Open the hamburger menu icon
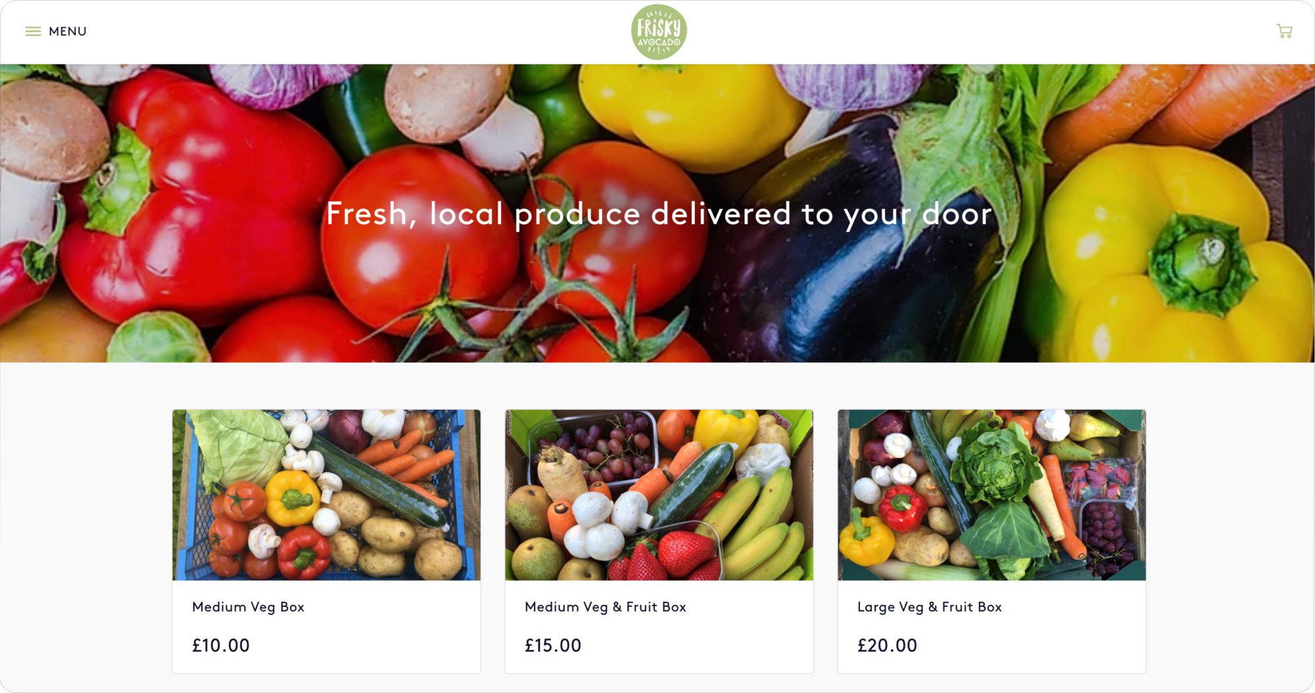The image size is (1315, 693). [33, 32]
